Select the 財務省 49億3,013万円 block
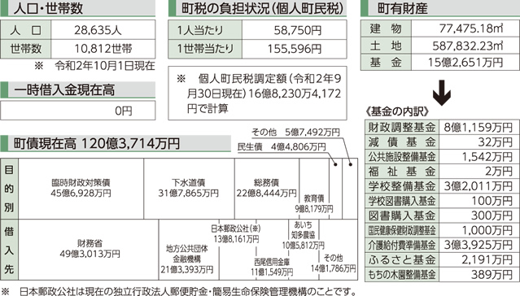520x296 pixels. click(89, 250)
